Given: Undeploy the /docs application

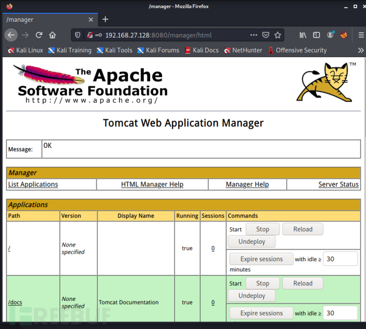Looking at the screenshot, I should click(x=251, y=296).
